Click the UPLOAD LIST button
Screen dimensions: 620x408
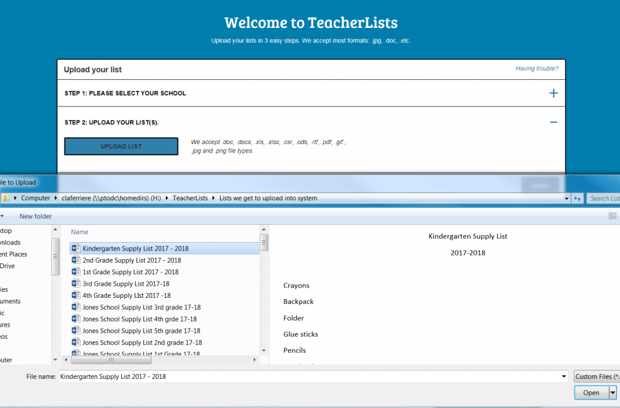pos(121,146)
